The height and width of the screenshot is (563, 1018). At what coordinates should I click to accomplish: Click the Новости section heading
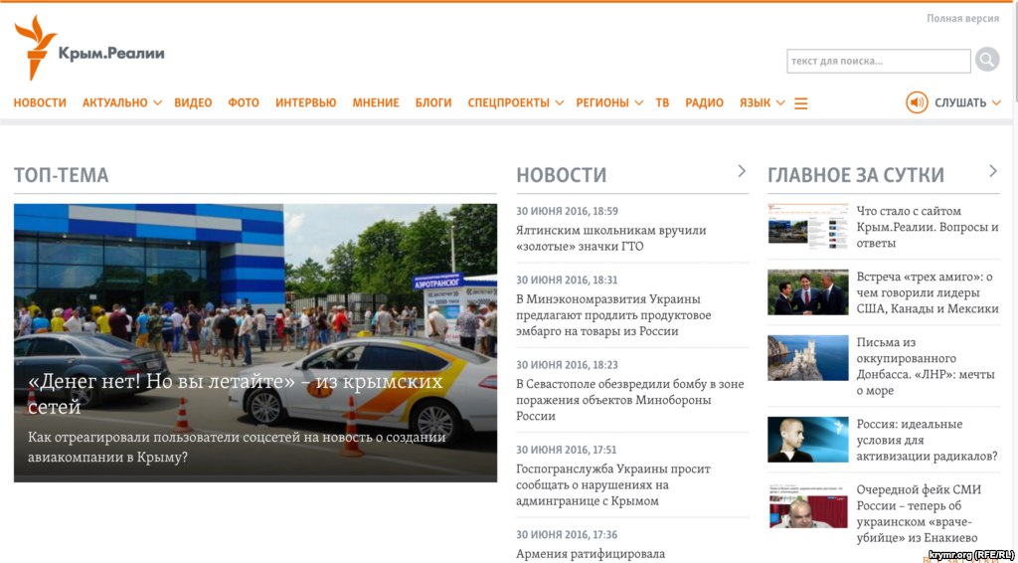(x=561, y=175)
